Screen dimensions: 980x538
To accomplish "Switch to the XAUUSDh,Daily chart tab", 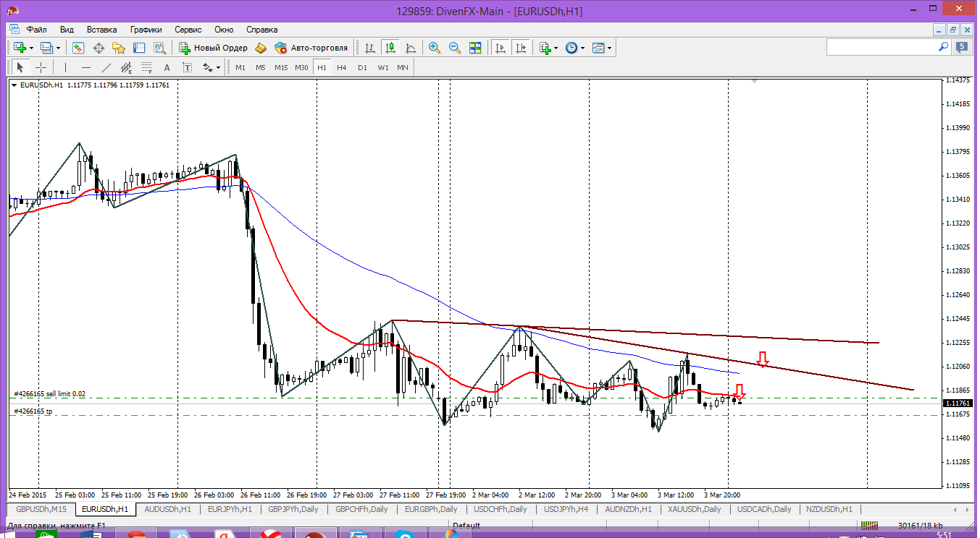I will pyautogui.click(x=694, y=509).
